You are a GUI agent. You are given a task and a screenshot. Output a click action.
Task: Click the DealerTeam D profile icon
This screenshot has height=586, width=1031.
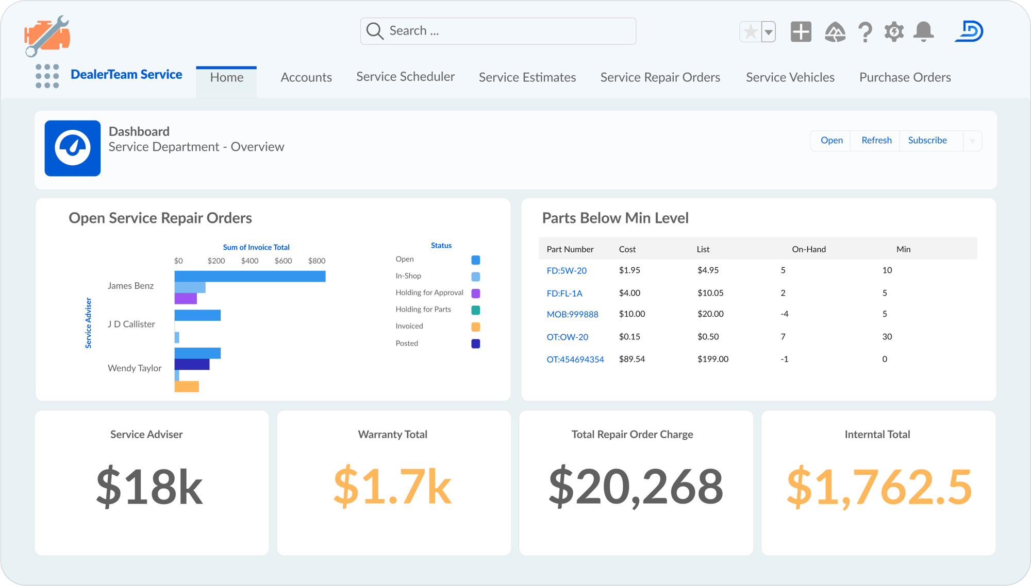[969, 31]
